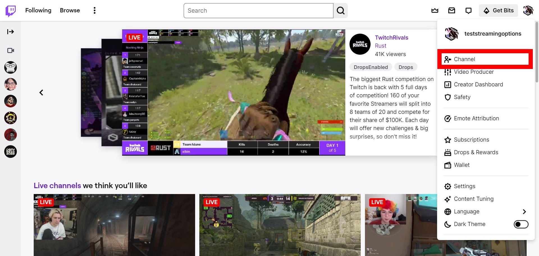
Task: Submit search with the magnifying glass icon
Action: 340,11
